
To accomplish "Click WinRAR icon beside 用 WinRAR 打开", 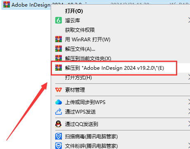I will coord(59,39).
